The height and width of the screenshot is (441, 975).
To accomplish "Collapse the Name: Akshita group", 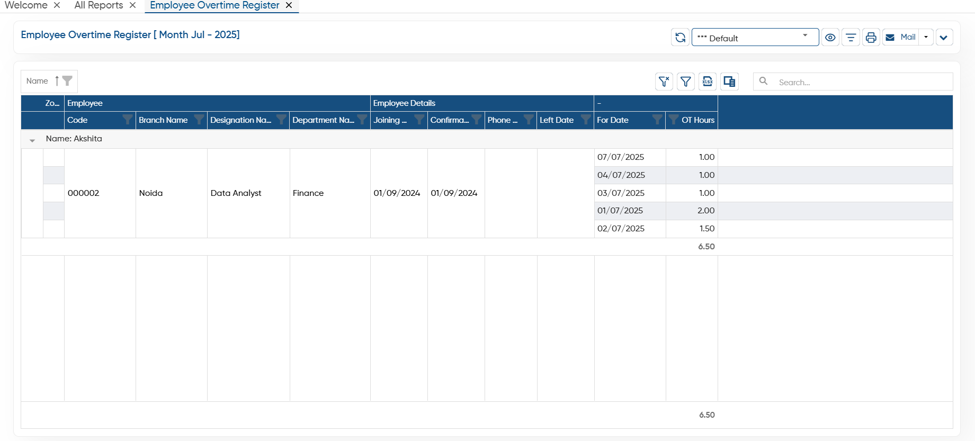I will [32, 140].
